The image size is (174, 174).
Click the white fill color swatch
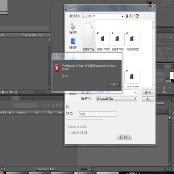point(171,75)
